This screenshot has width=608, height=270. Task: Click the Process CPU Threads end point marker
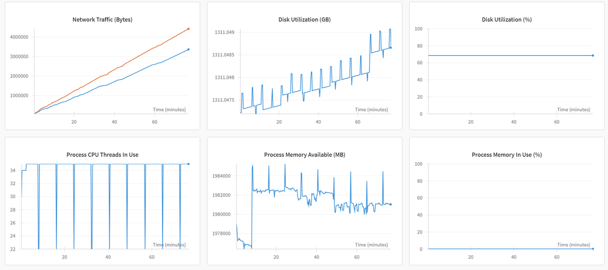(189, 164)
